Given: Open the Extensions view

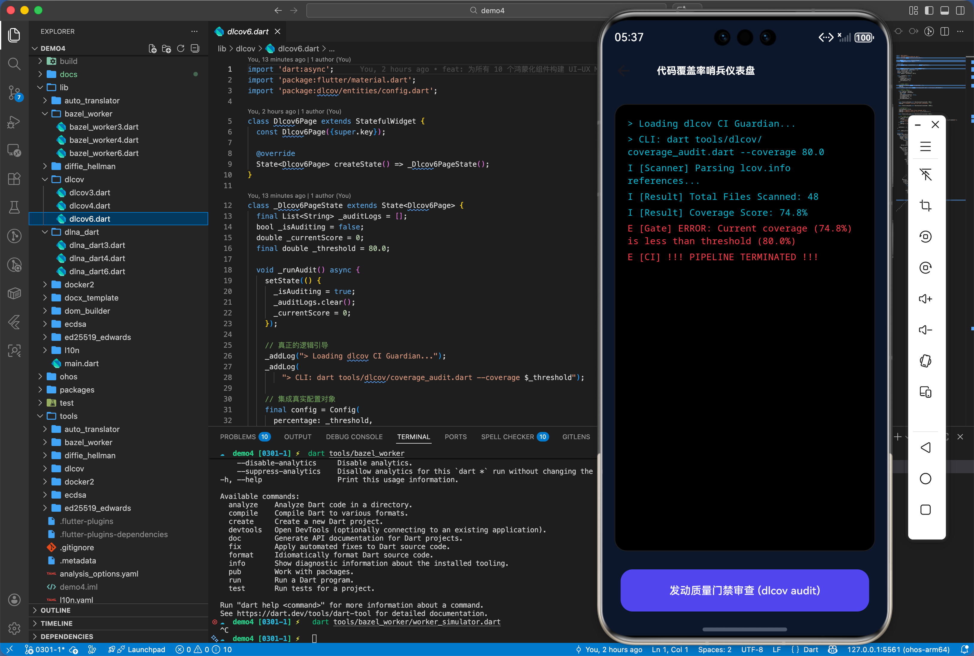Looking at the screenshot, I should point(14,179).
